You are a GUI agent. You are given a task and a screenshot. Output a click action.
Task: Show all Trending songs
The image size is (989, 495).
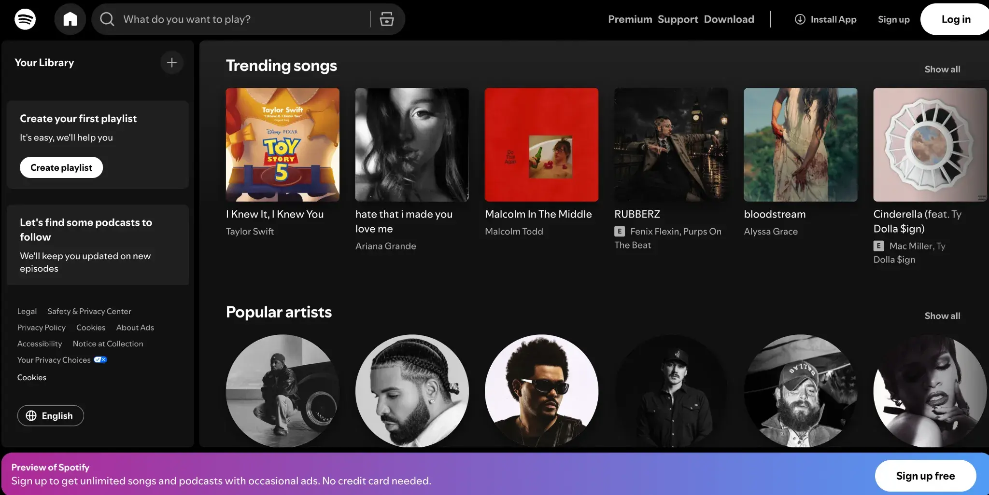click(942, 69)
